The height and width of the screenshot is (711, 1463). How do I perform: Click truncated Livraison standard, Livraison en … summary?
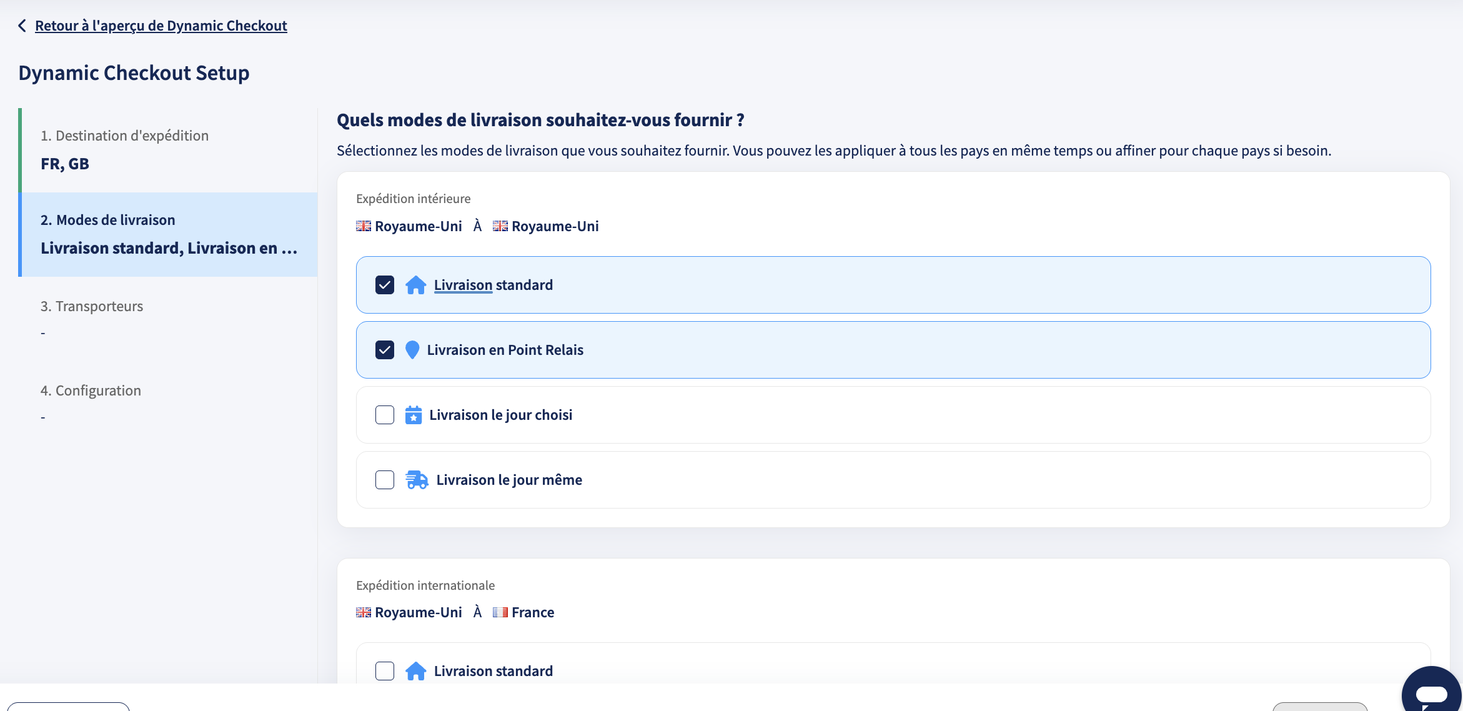(x=169, y=248)
